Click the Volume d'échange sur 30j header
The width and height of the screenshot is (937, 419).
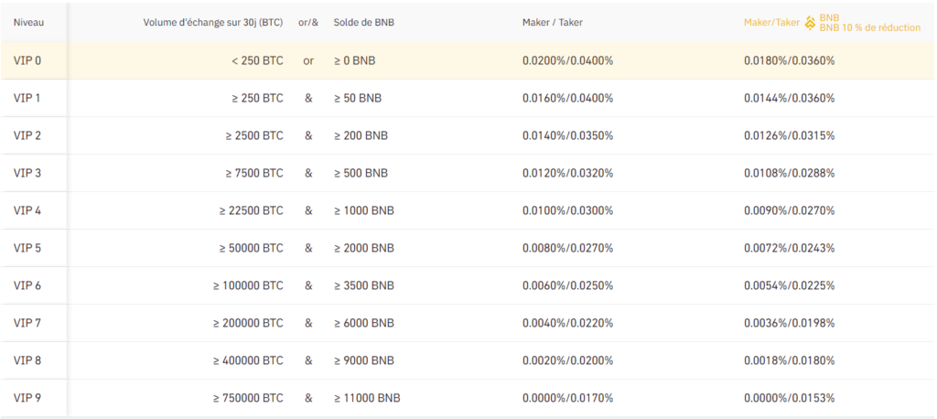click(x=213, y=23)
